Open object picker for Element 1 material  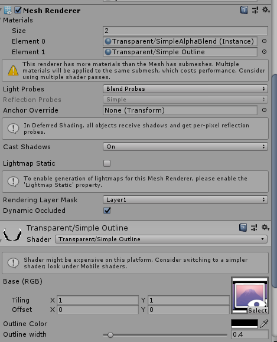coord(265,52)
